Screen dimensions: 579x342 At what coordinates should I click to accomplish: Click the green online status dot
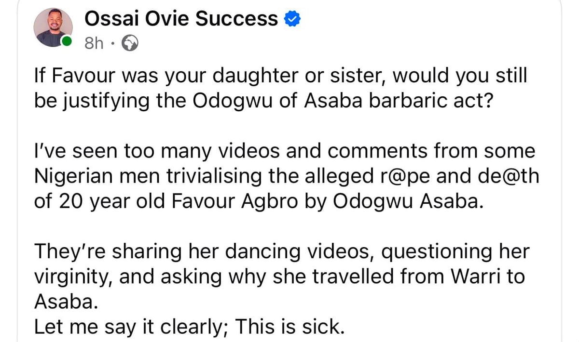pyautogui.click(x=68, y=42)
